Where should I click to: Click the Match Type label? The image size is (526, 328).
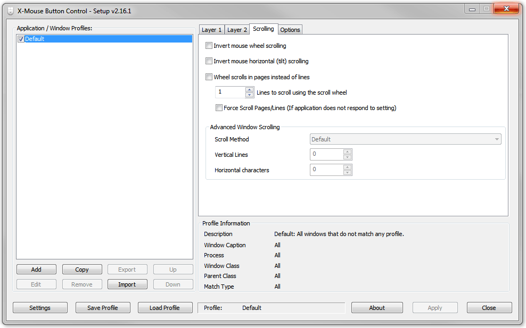coord(219,287)
